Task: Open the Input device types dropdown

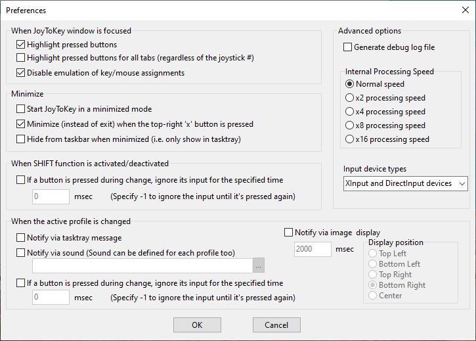Action: pyautogui.click(x=405, y=183)
